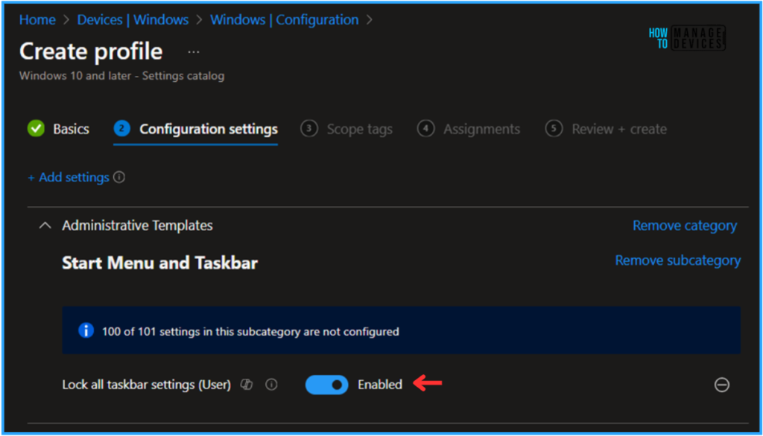Open Devices | Windows breadcrumb
This screenshot has width=763, height=436.
[x=133, y=20]
